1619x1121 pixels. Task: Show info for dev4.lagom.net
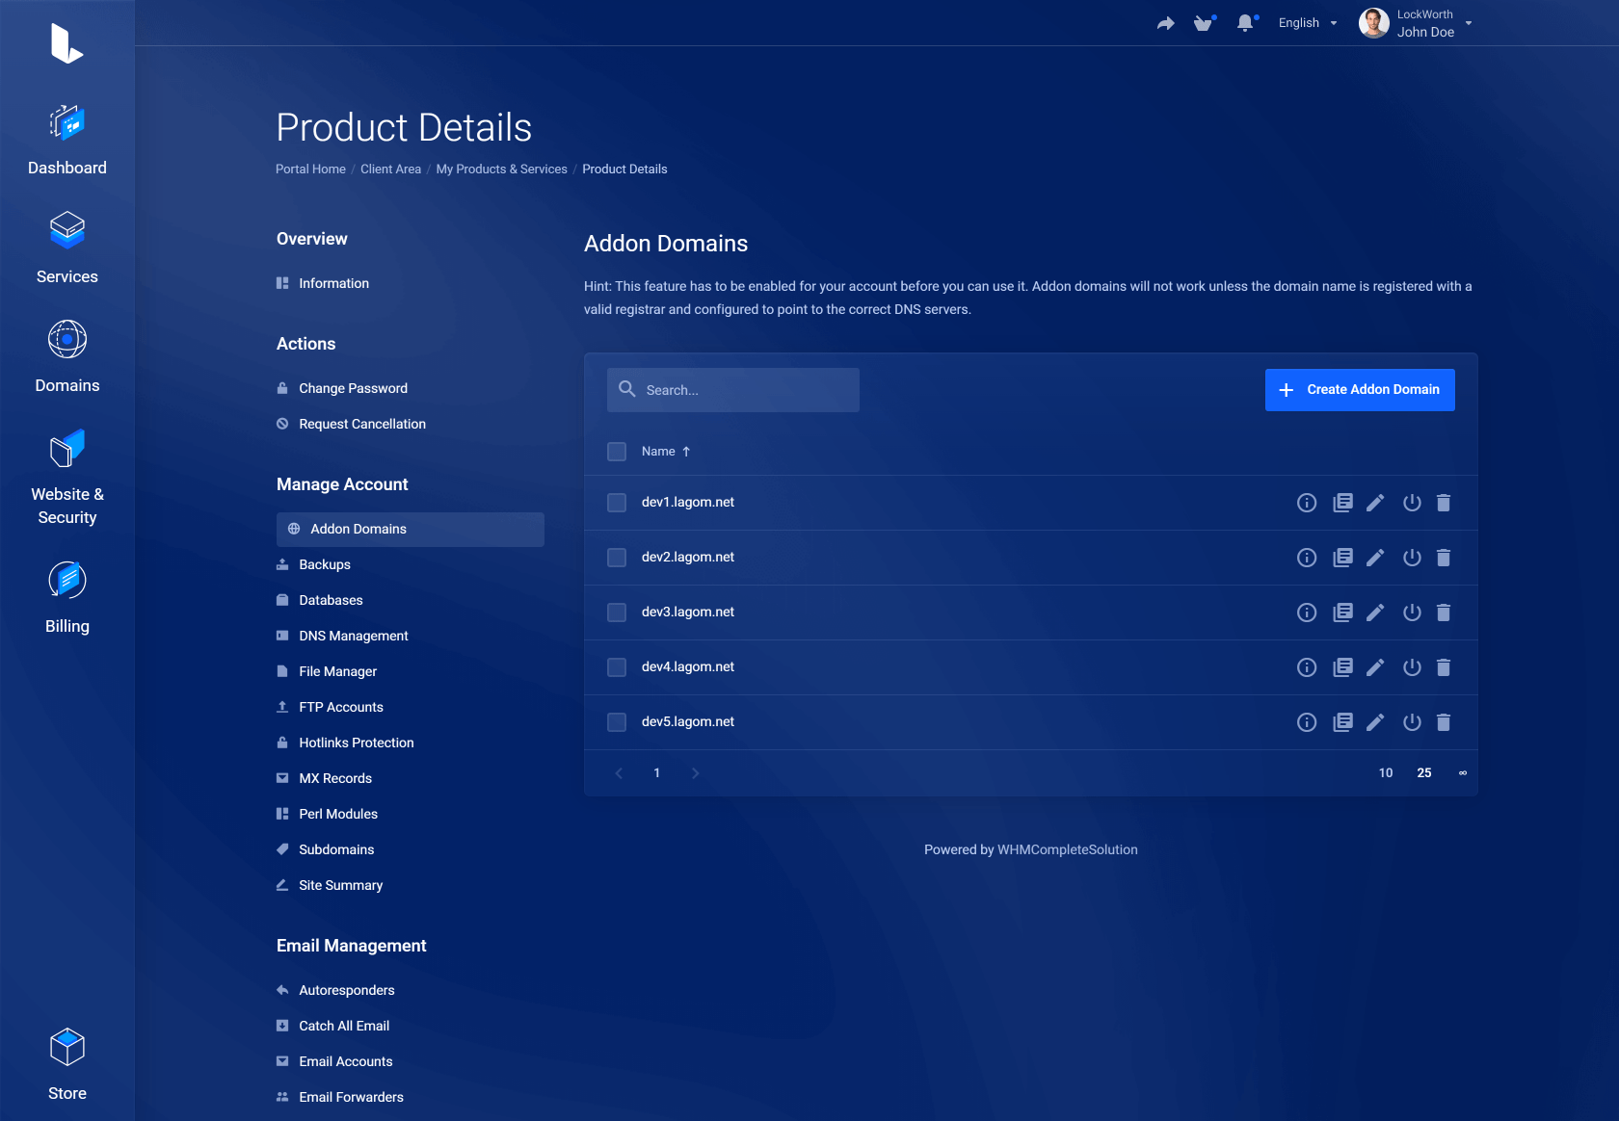point(1307,667)
